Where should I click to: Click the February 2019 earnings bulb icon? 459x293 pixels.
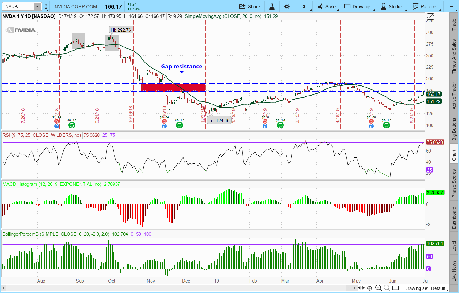[x=265, y=126]
